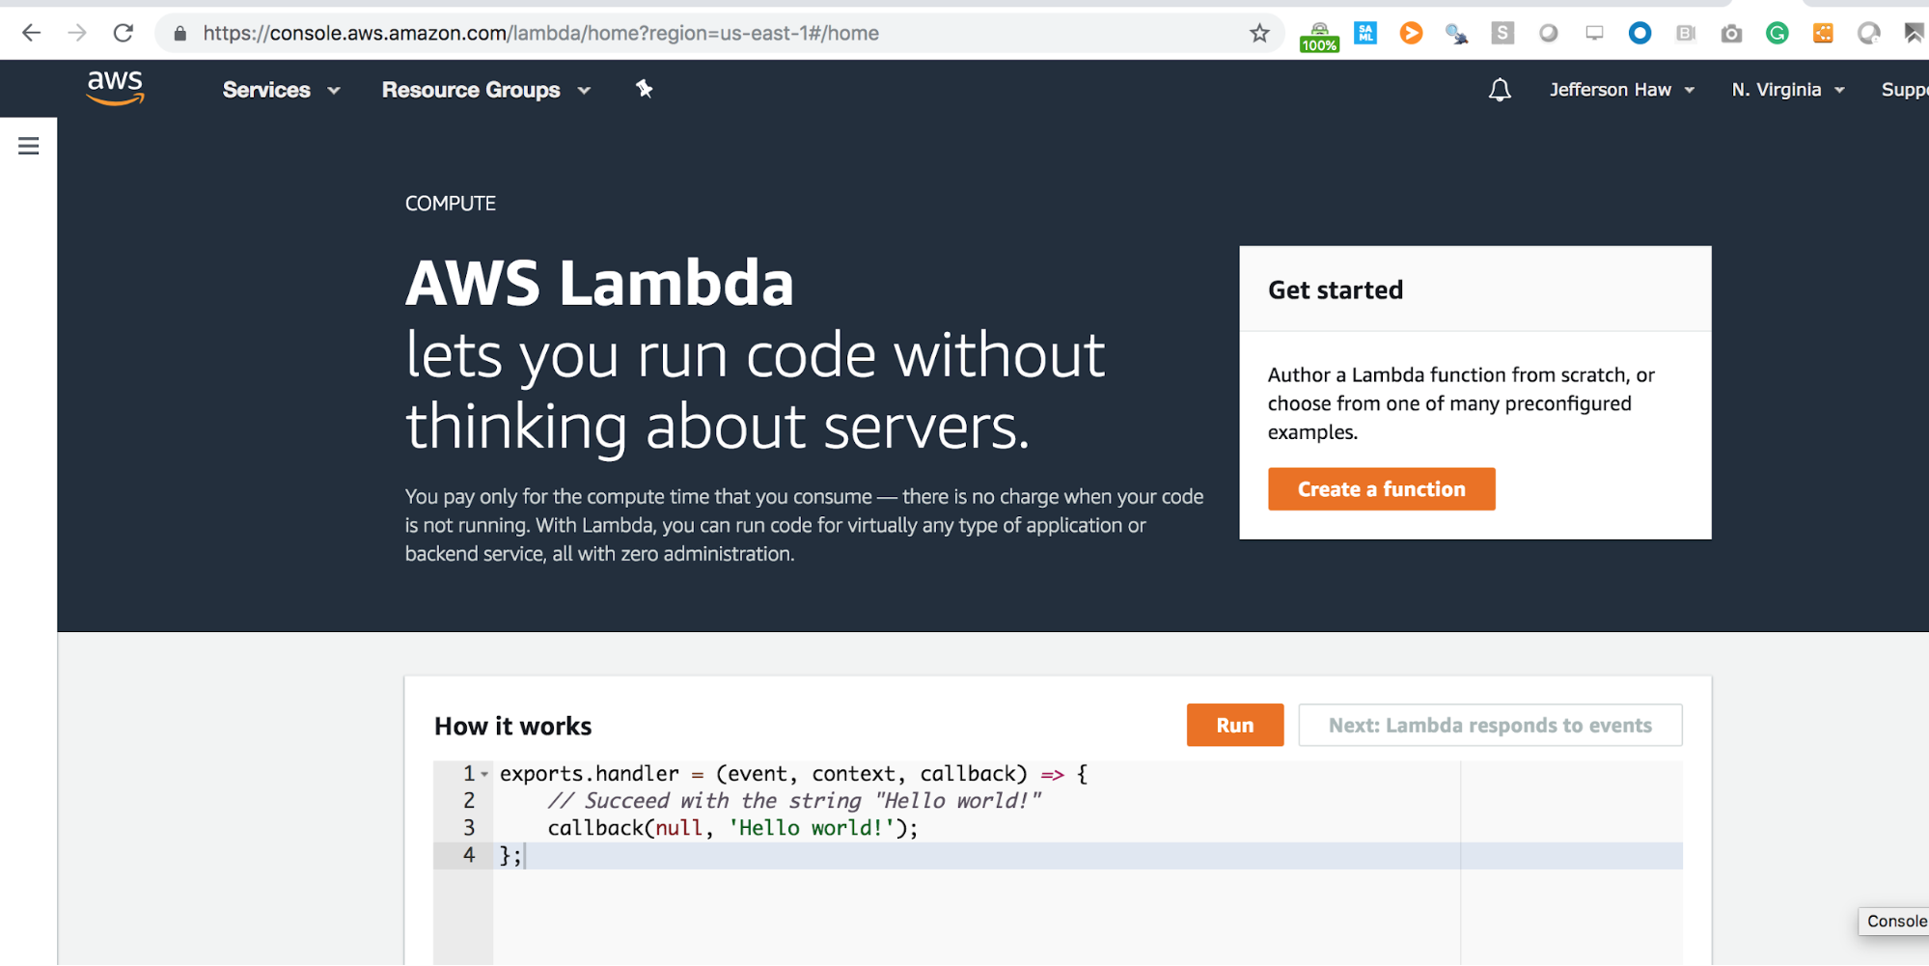
Task: Click the Create a function button
Action: click(x=1381, y=489)
